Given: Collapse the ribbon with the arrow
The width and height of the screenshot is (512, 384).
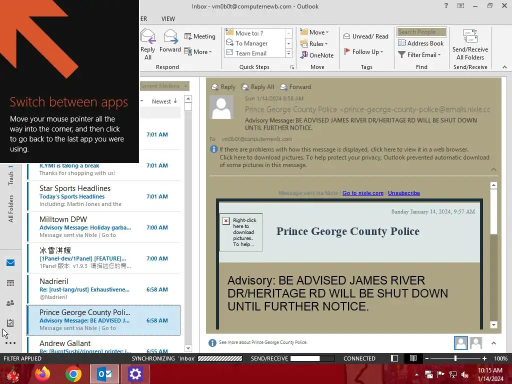Looking at the screenshot, I should coord(504,67).
